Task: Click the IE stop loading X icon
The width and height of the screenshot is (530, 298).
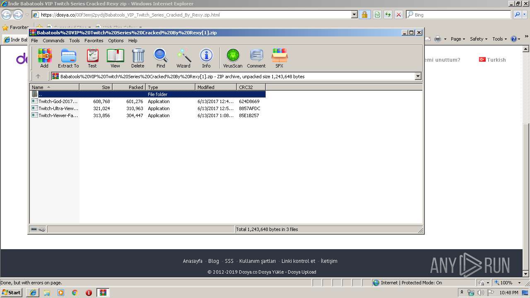Action: tap(399, 14)
